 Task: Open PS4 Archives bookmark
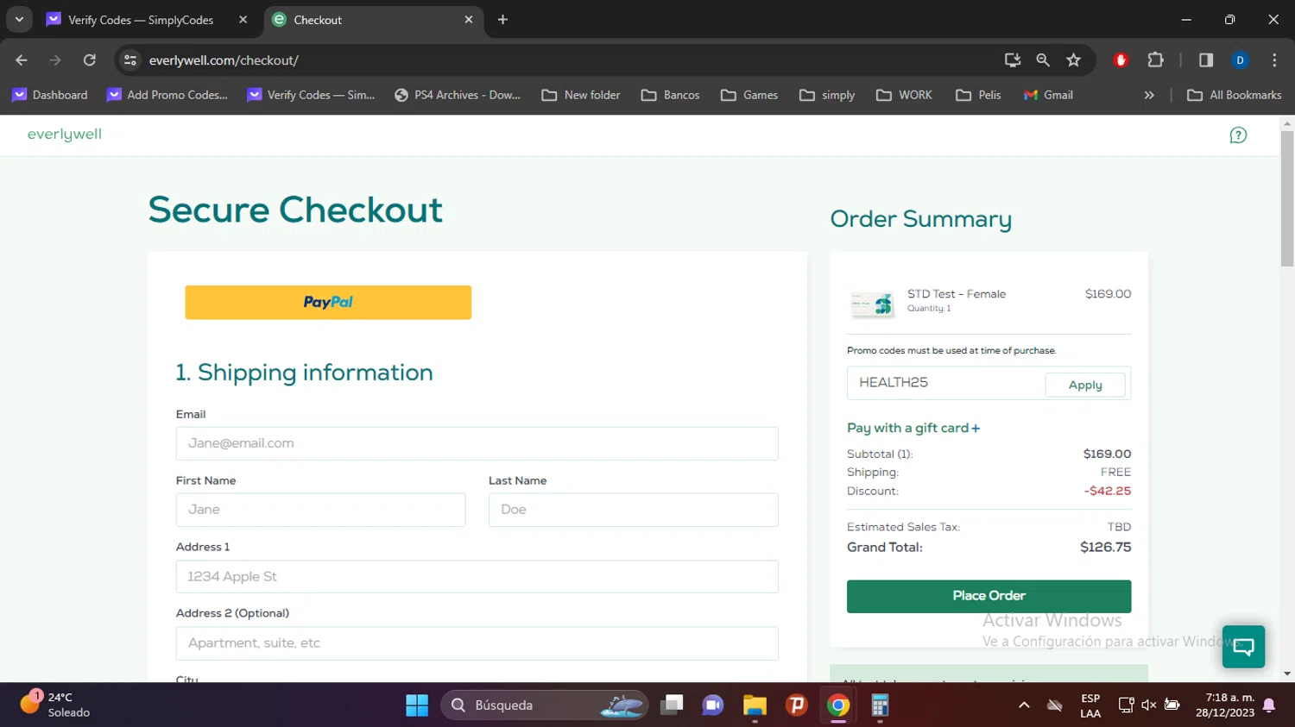458,95
